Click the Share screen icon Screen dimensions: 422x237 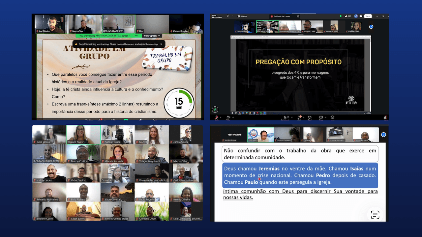point(321,117)
